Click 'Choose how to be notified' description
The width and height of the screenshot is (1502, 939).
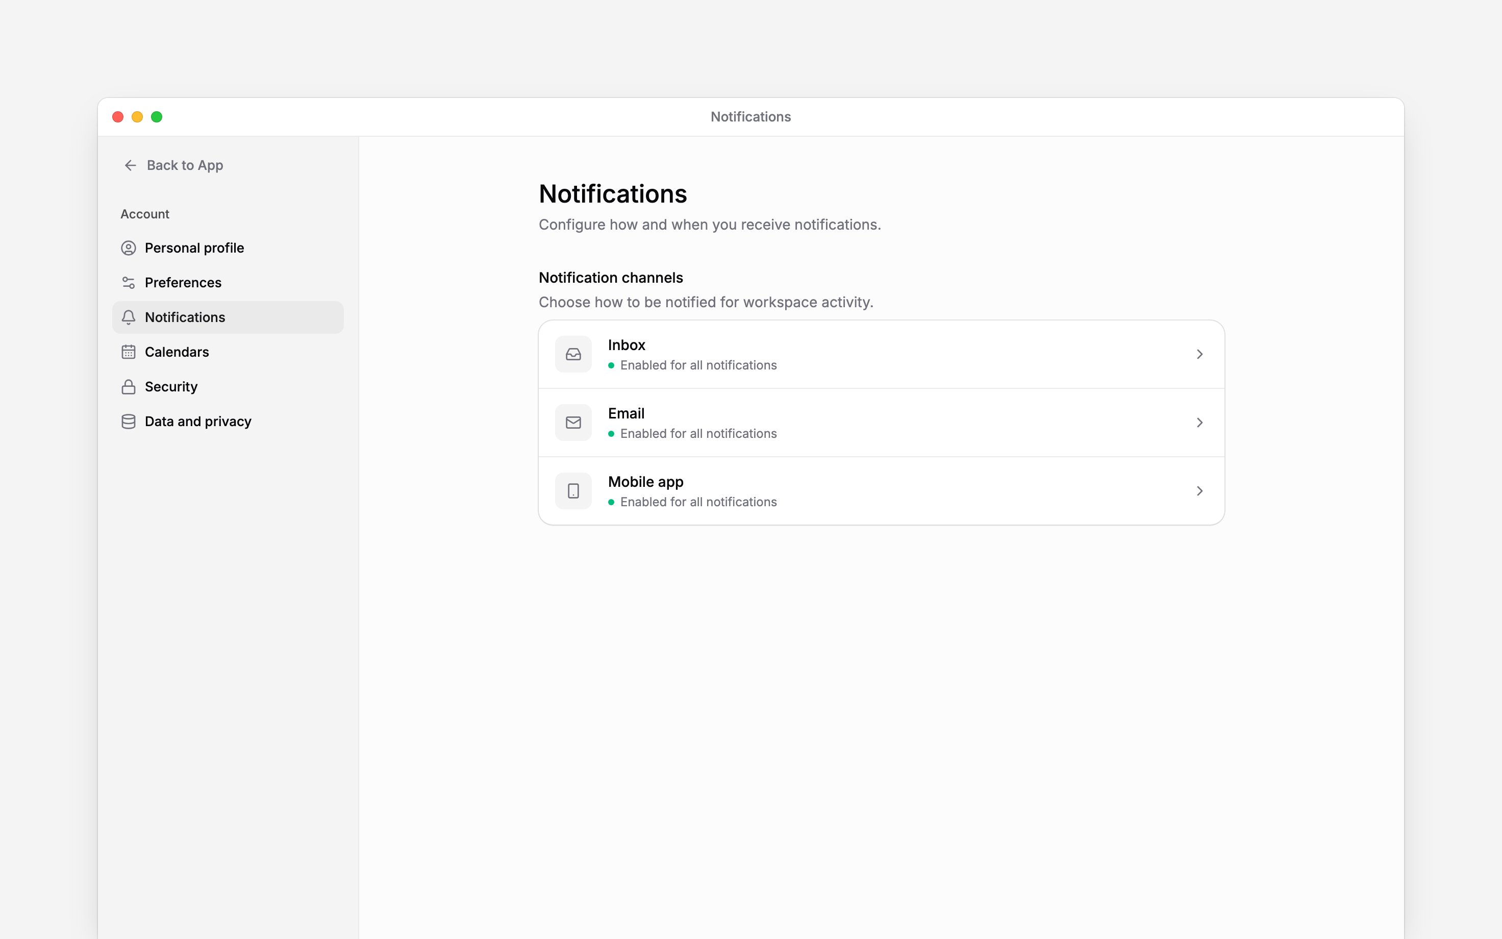tap(706, 303)
